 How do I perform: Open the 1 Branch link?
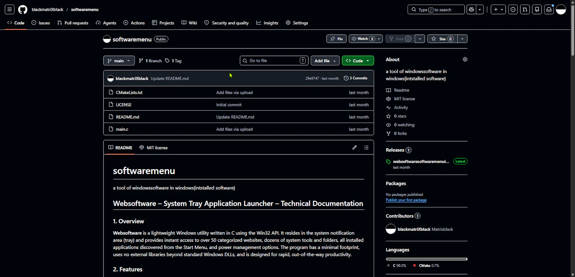[150, 61]
